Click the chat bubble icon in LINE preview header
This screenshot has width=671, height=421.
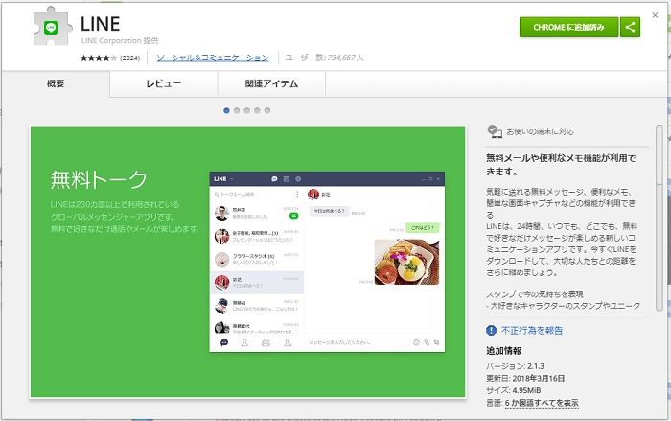(274, 179)
